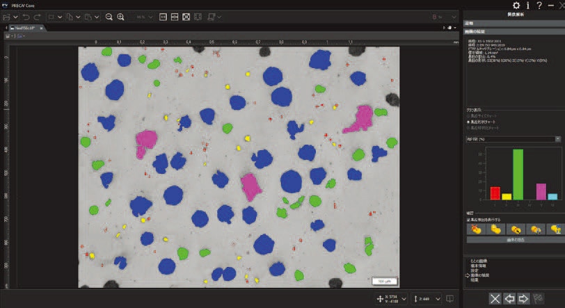This screenshot has width=565, height=308.
Task: Set zoom to 1:1 actual size
Action: point(163,17)
